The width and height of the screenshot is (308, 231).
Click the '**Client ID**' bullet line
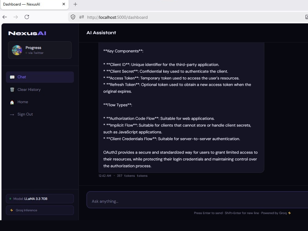pyautogui.click(x=161, y=65)
